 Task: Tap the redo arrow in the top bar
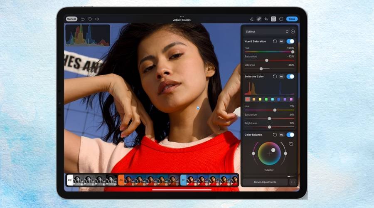pos(90,19)
